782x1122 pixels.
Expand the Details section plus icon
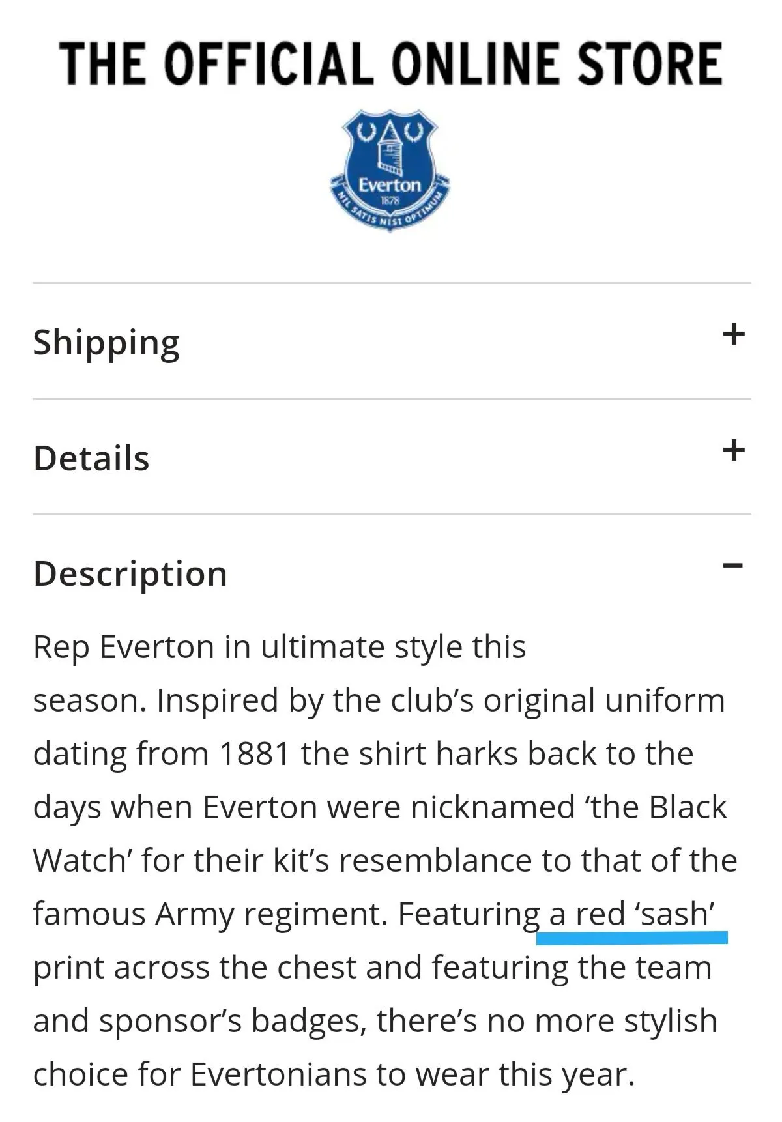(x=733, y=450)
